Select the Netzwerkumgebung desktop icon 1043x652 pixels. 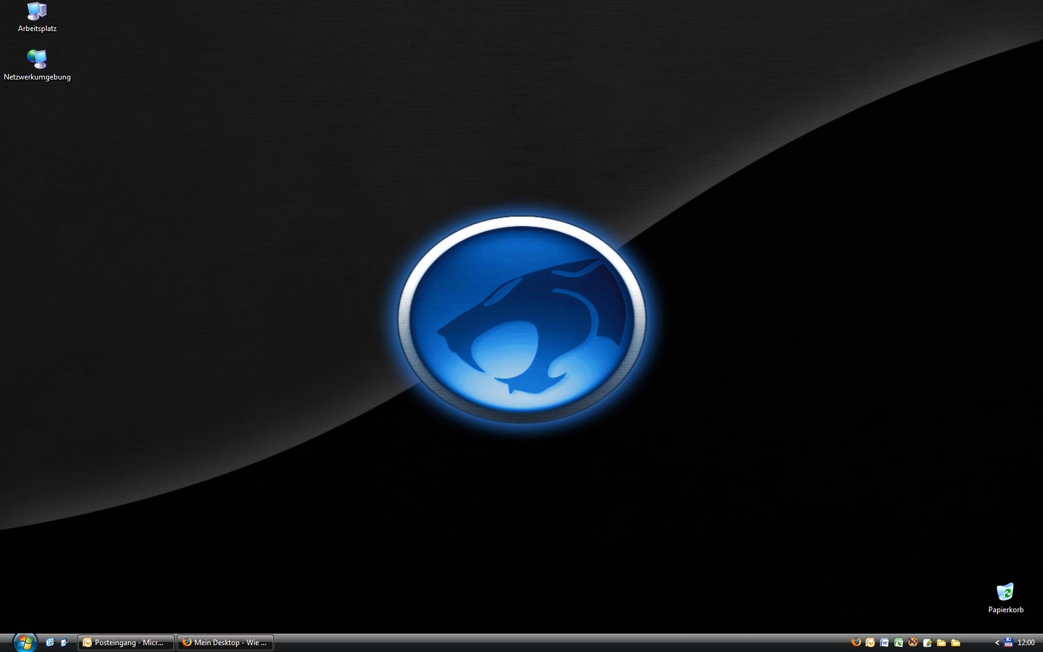pyautogui.click(x=37, y=60)
